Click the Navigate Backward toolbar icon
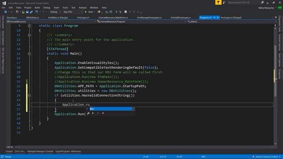The height and width of the screenshot is (159, 283). point(6,12)
